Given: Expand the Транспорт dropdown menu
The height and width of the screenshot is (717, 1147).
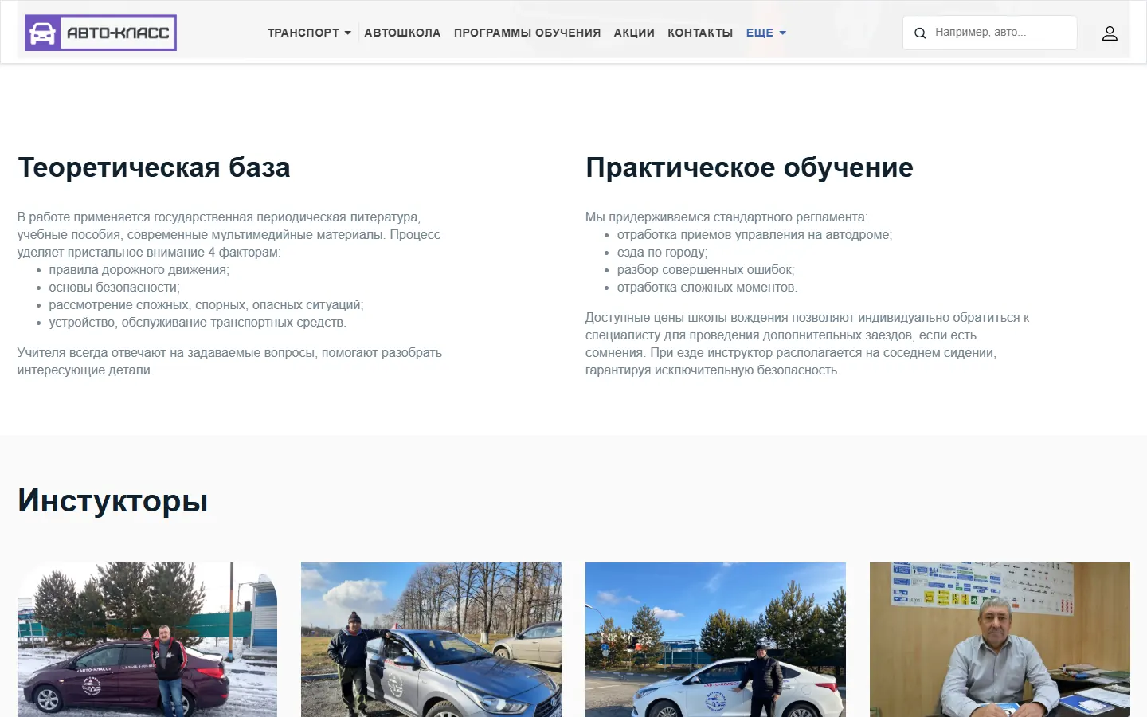Looking at the screenshot, I should tap(309, 33).
